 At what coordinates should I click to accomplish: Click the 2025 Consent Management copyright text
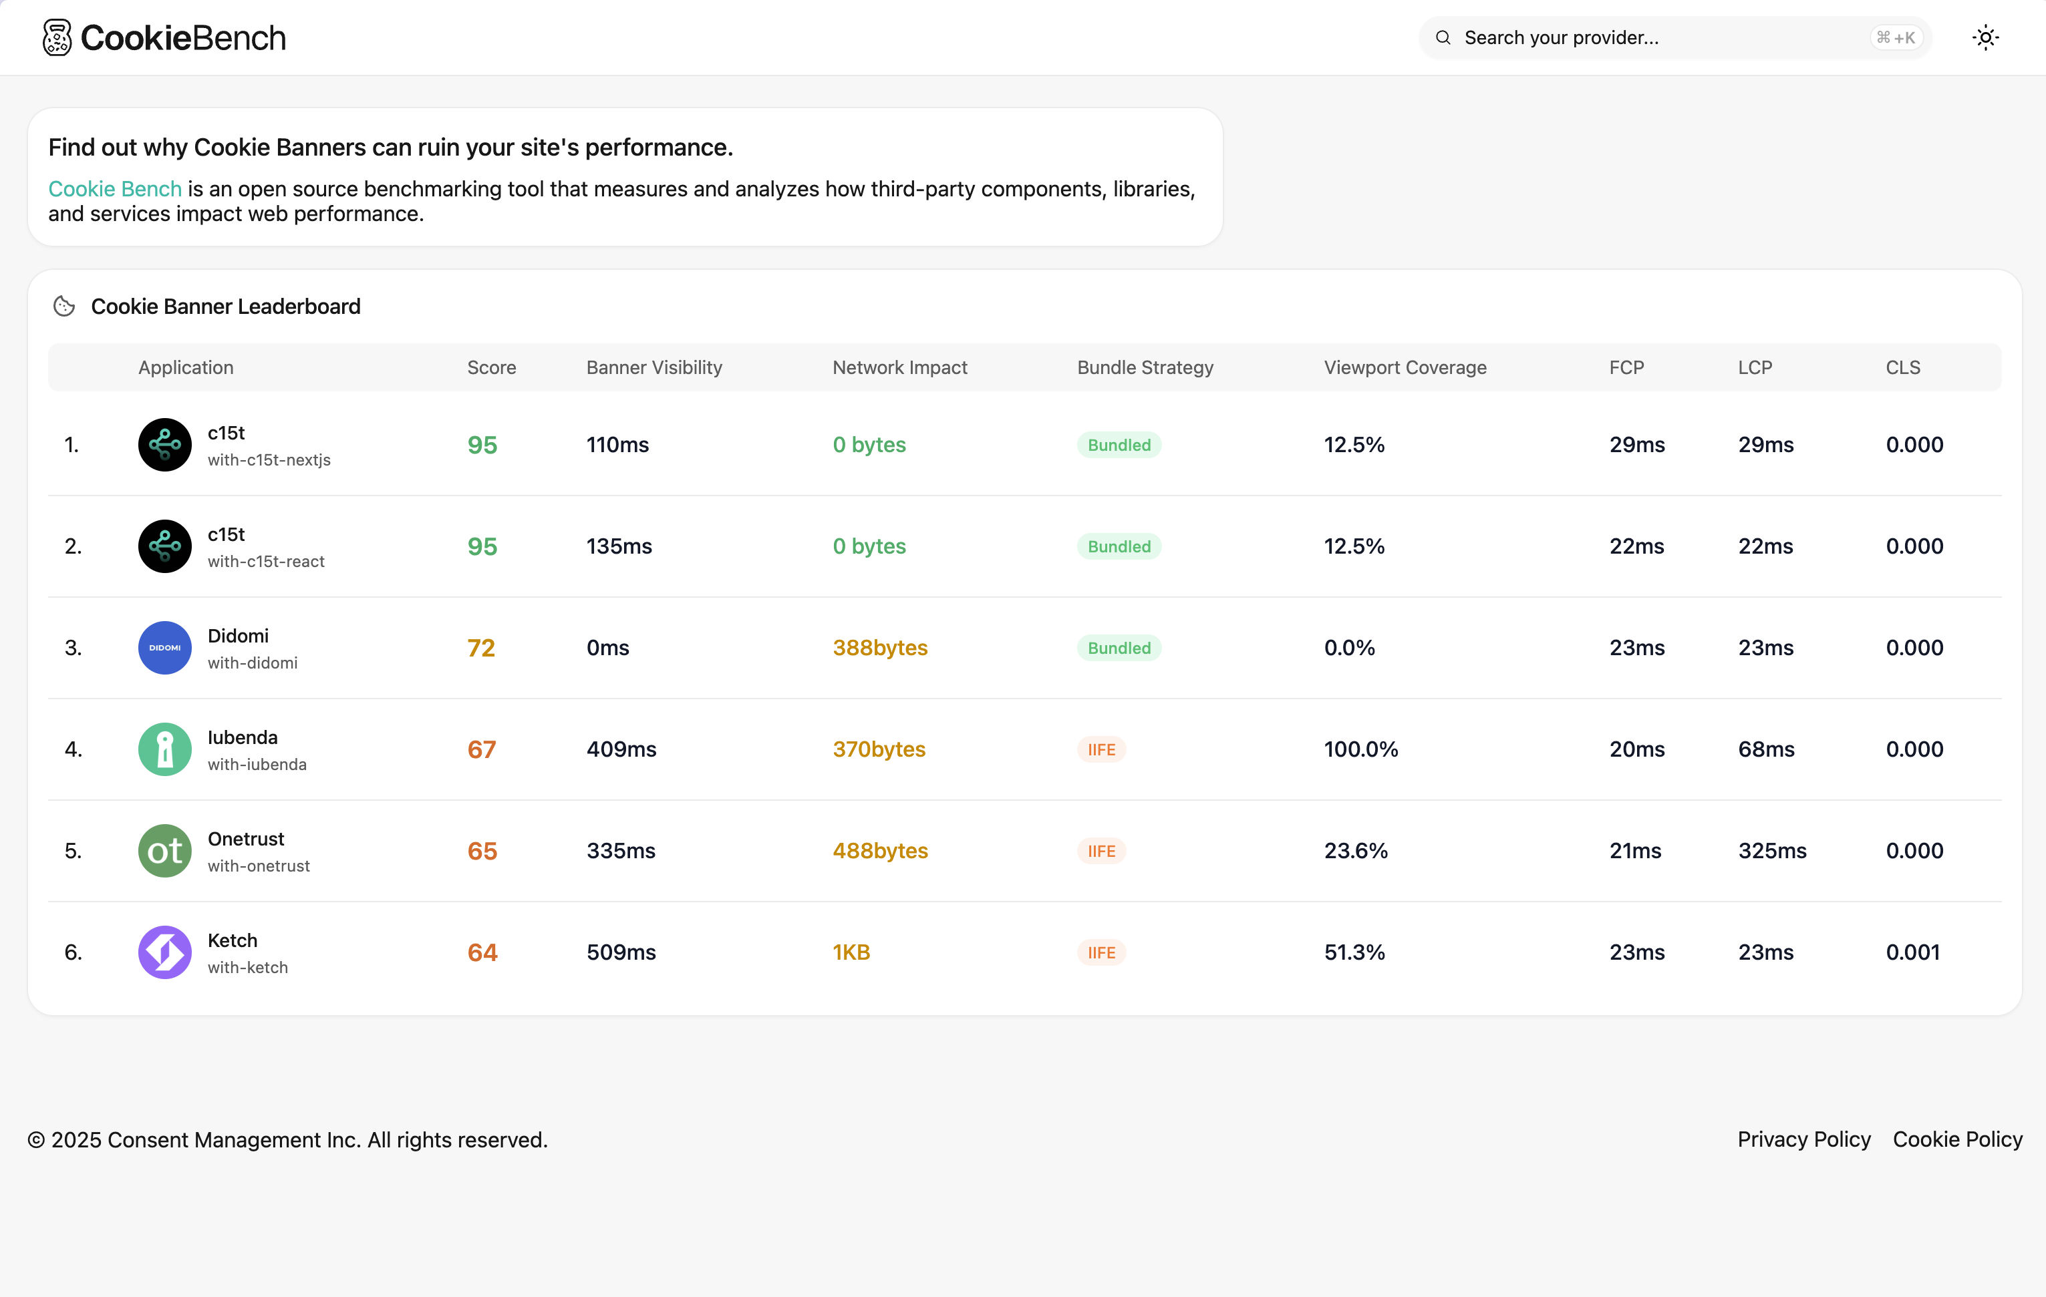[x=288, y=1139]
